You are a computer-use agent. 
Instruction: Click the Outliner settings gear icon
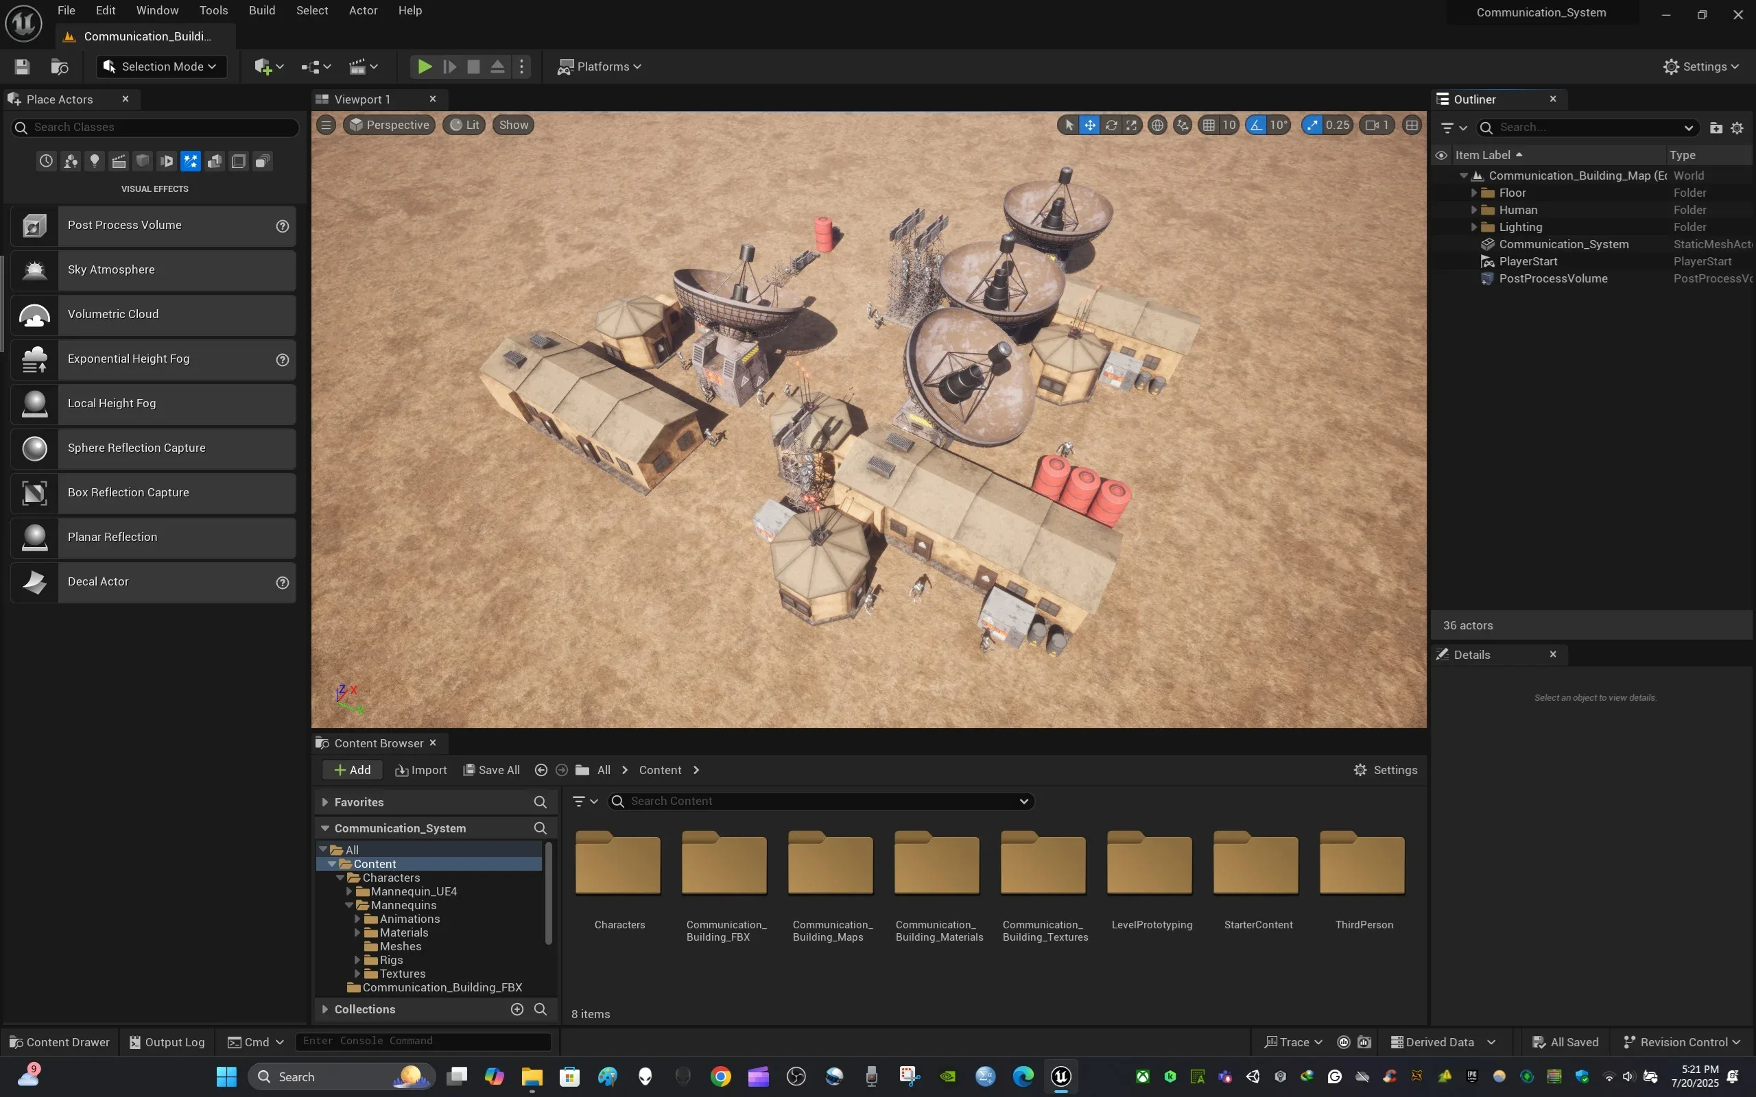pyautogui.click(x=1737, y=128)
